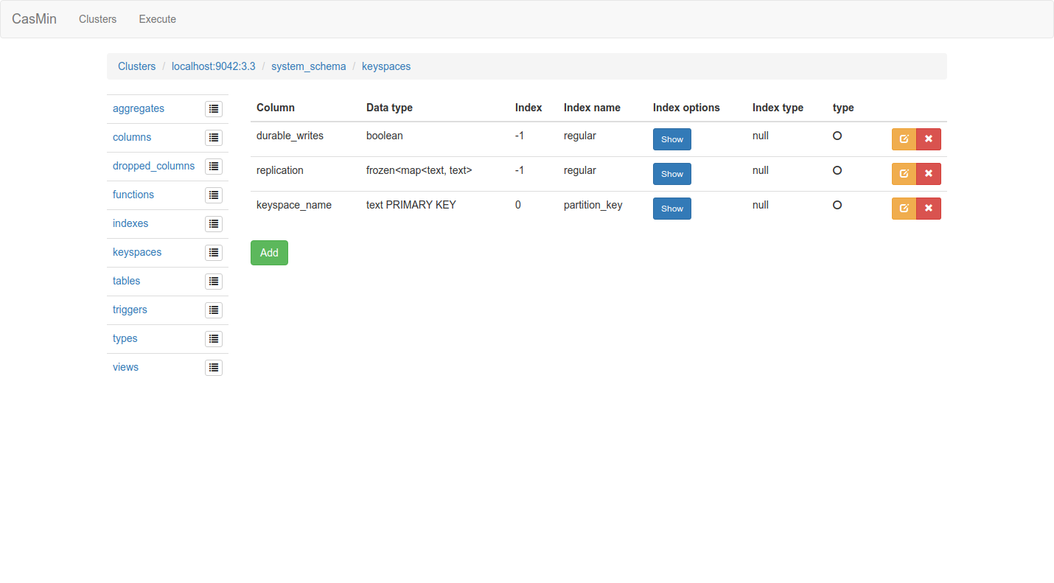Viewport: 1054px width, 583px height.
Task: Edit the keyspace_name column
Action: [904, 209]
